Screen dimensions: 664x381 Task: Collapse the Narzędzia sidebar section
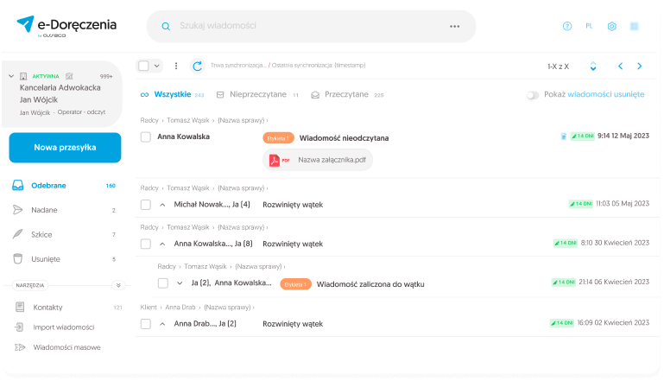pos(118,284)
